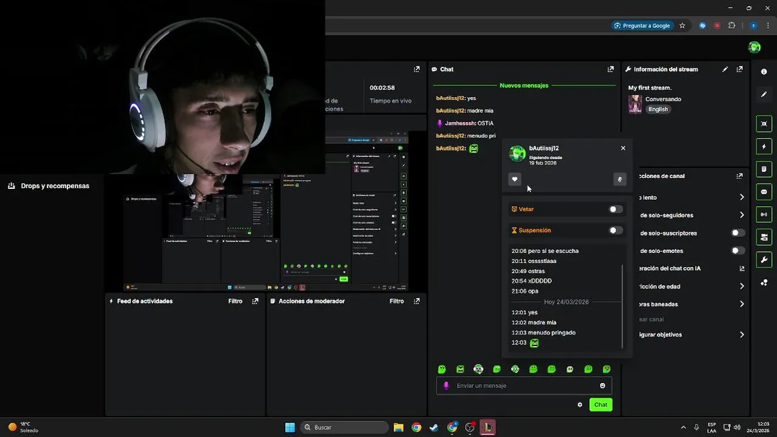This screenshot has height=437, width=777.
Task: Open chat settings gear icon
Action: pyautogui.click(x=580, y=405)
